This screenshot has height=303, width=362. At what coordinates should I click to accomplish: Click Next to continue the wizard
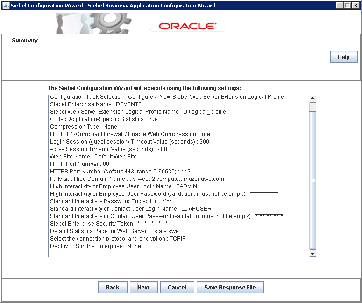143,287
